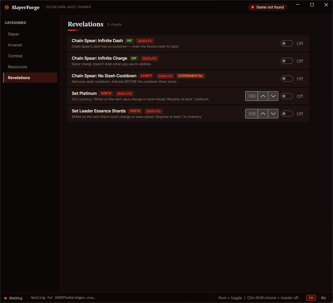Click the '5 cheats' count label
Image resolution: width=333 pixels, height=303 pixels.
click(x=114, y=25)
